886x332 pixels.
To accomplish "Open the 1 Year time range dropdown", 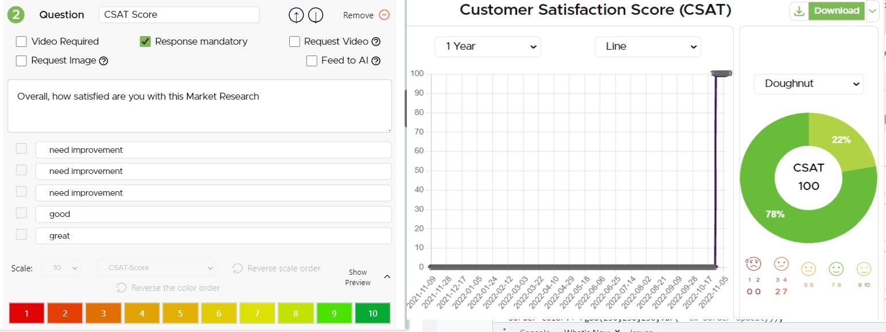I will (x=487, y=46).
